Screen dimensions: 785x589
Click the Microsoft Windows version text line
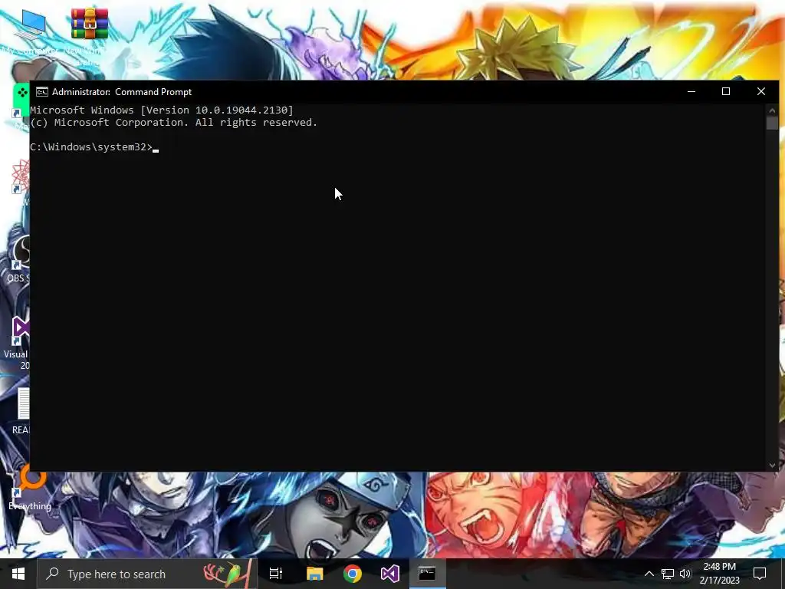click(x=162, y=110)
